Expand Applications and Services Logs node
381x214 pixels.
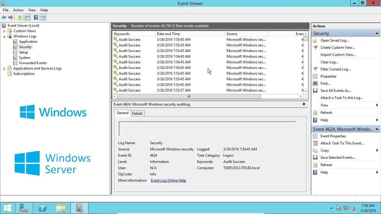[4, 68]
